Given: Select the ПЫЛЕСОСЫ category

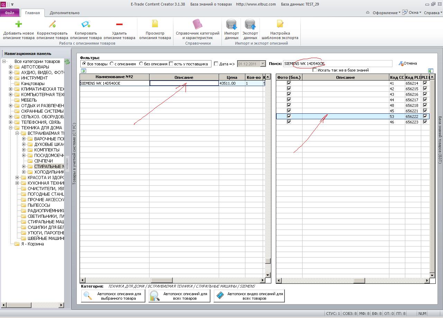Looking at the screenshot, I should [39, 205].
